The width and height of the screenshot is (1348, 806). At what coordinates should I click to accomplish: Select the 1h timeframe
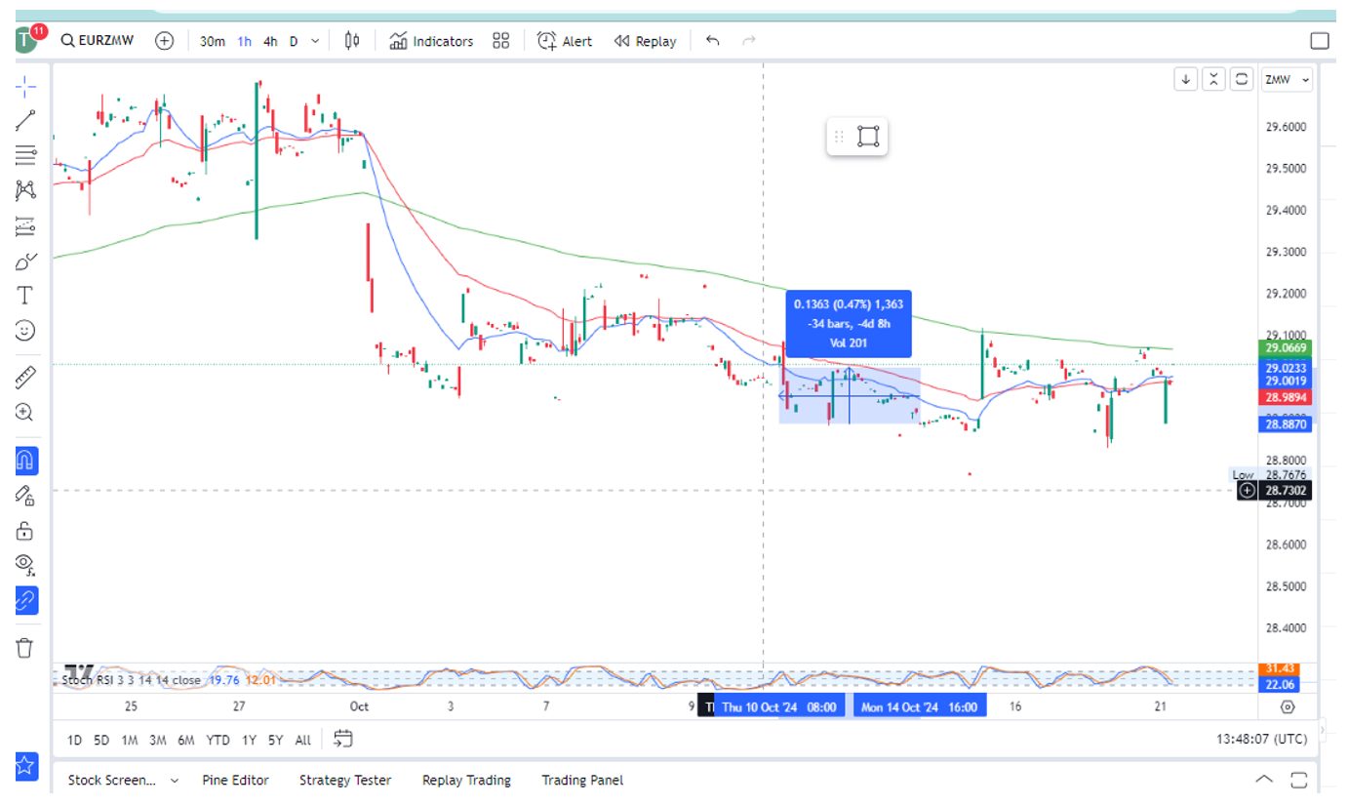point(244,41)
